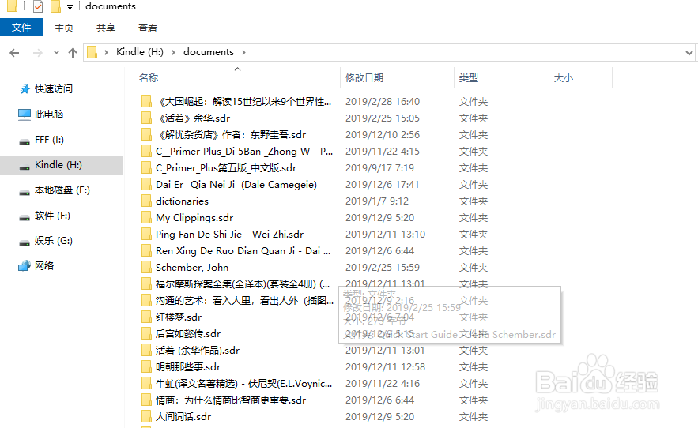Switch to the 主页 ribbon tab
Viewport: 698px width, 428px height.
(64, 28)
